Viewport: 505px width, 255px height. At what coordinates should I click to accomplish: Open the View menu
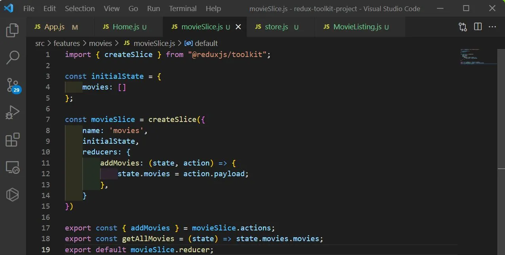tap(112, 8)
